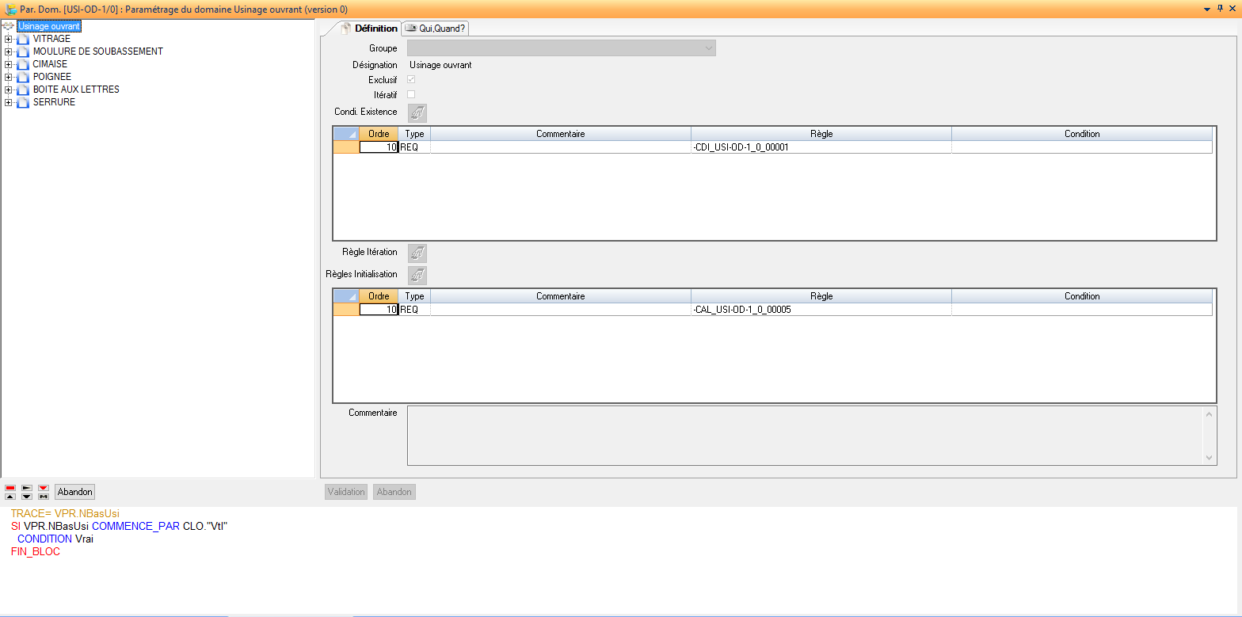Image resolution: width=1242 pixels, height=617 pixels.
Task: Click the red rectangle icon above the up arrow
Action: [x=10, y=488]
